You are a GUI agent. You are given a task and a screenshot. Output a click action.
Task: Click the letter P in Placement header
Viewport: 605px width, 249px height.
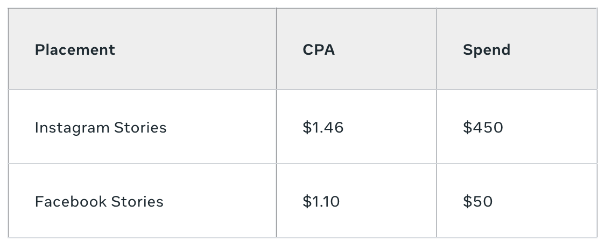(39, 50)
